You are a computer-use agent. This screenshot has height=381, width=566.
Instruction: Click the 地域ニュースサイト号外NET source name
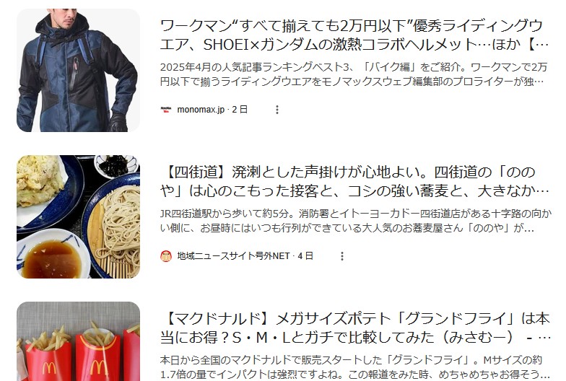point(233,256)
